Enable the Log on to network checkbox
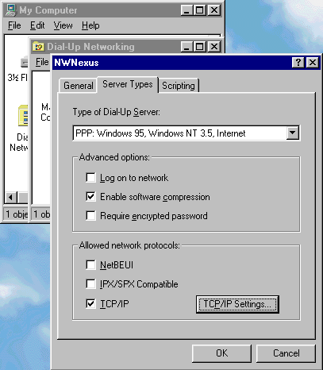 click(90, 177)
